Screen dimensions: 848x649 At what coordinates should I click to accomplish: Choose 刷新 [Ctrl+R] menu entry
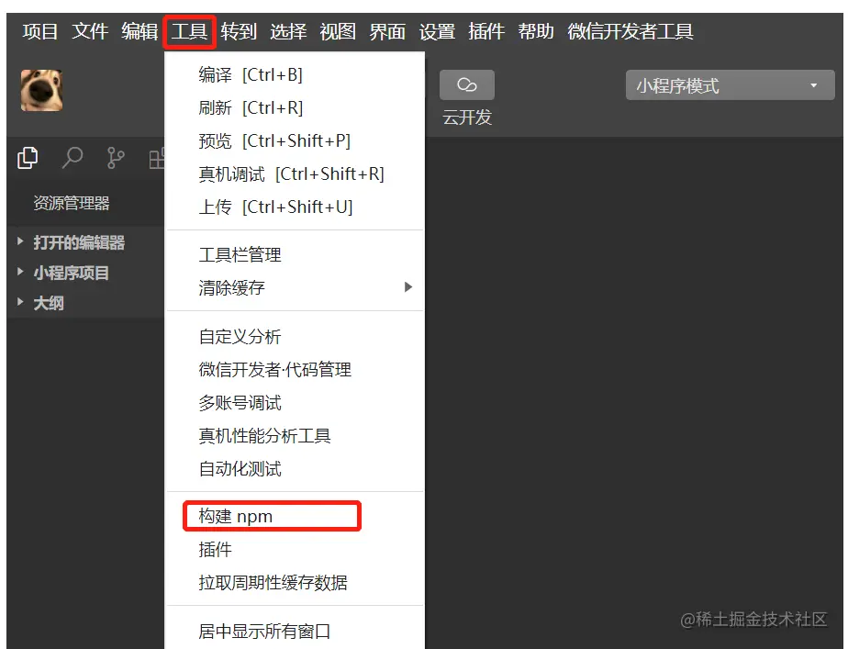point(295,107)
